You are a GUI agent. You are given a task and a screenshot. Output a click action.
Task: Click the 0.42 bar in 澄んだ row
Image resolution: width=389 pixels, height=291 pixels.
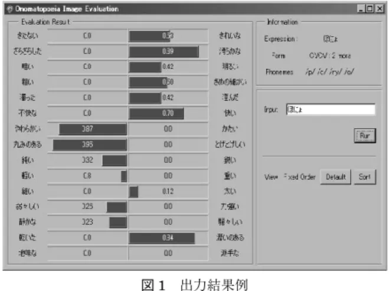click(x=145, y=98)
